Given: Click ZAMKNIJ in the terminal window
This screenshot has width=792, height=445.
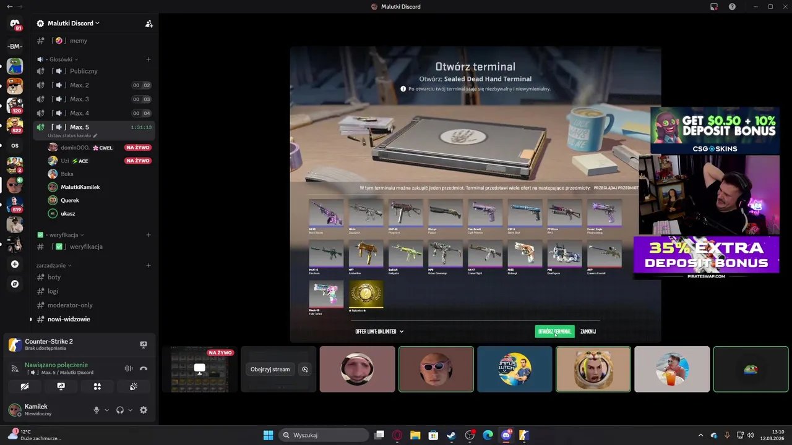Looking at the screenshot, I should click(x=588, y=331).
